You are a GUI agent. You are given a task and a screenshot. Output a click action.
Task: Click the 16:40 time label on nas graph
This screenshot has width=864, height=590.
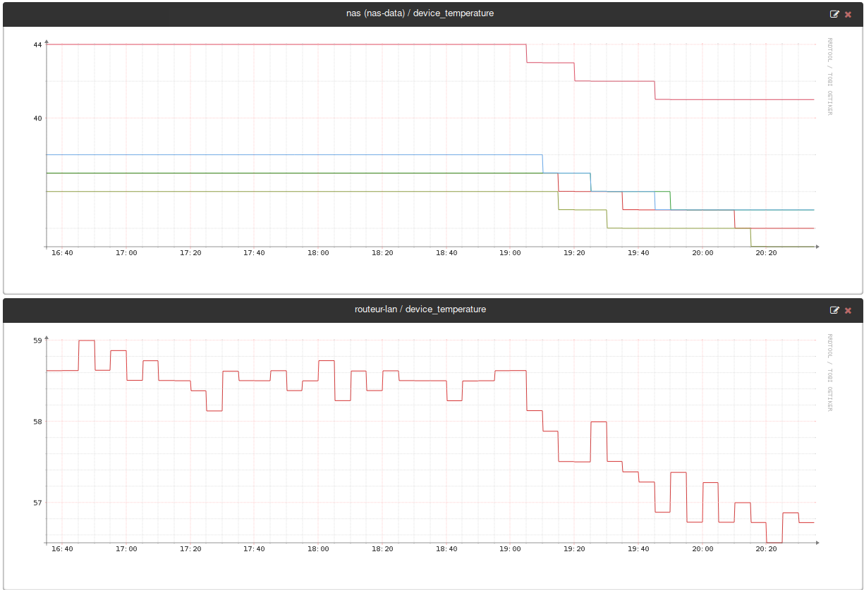[x=62, y=253]
